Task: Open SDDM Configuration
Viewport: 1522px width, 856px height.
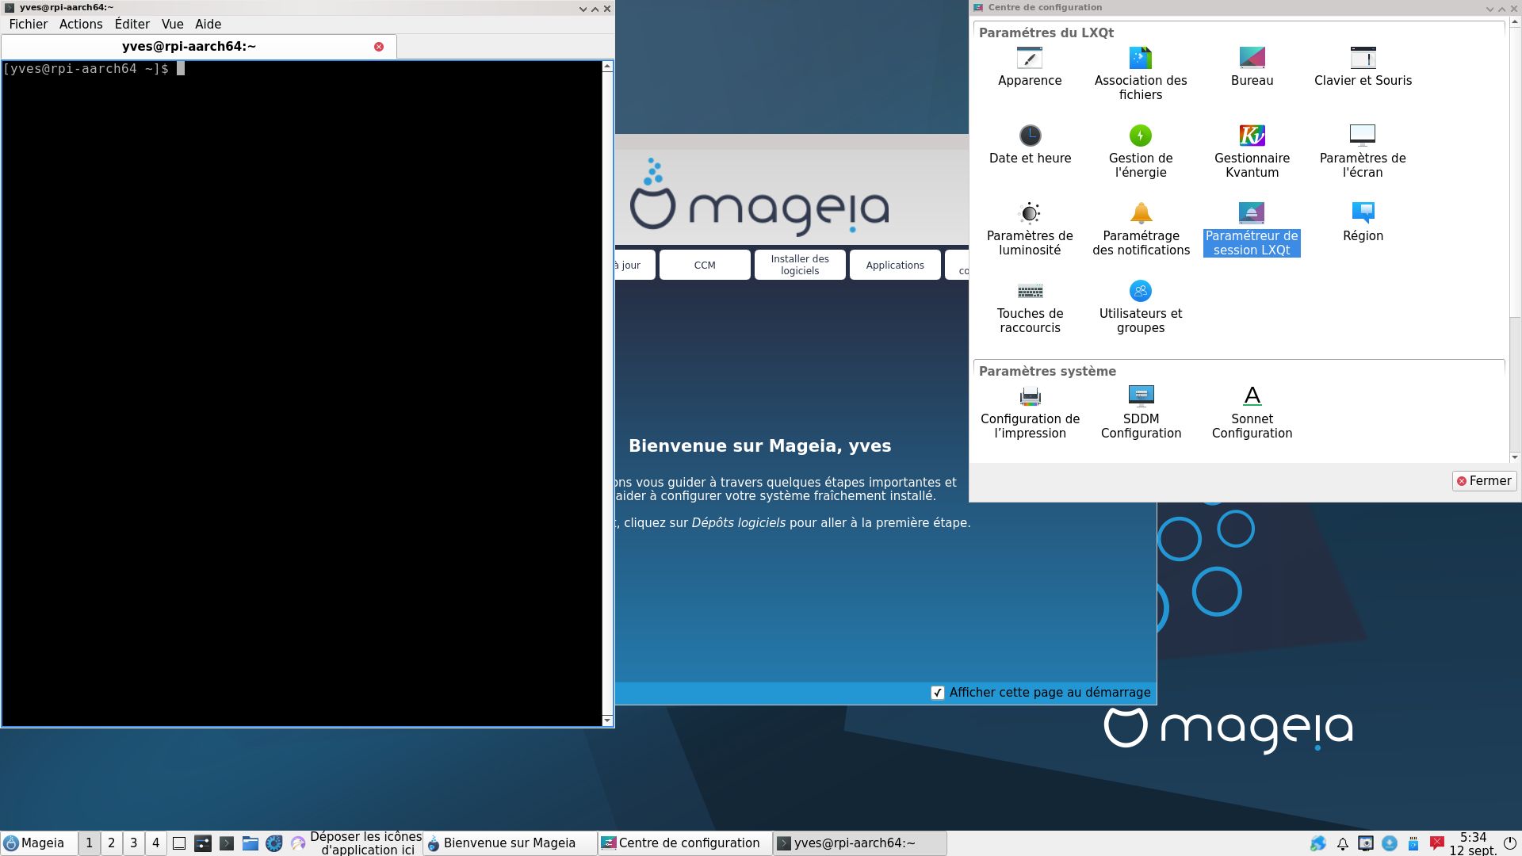Action: pyautogui.click(x=1141, y=412)
